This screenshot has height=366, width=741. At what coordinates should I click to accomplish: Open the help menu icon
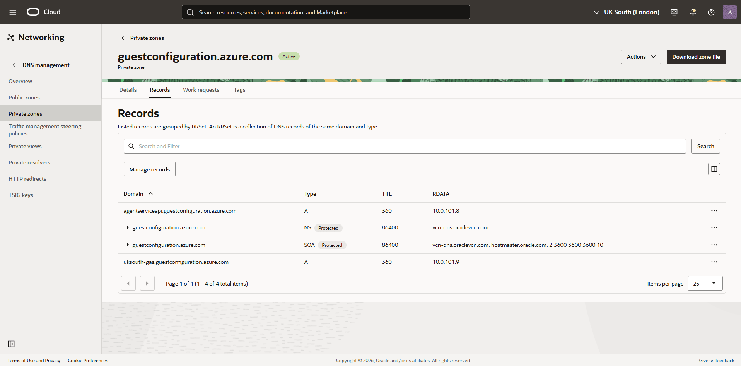point(711,12)
